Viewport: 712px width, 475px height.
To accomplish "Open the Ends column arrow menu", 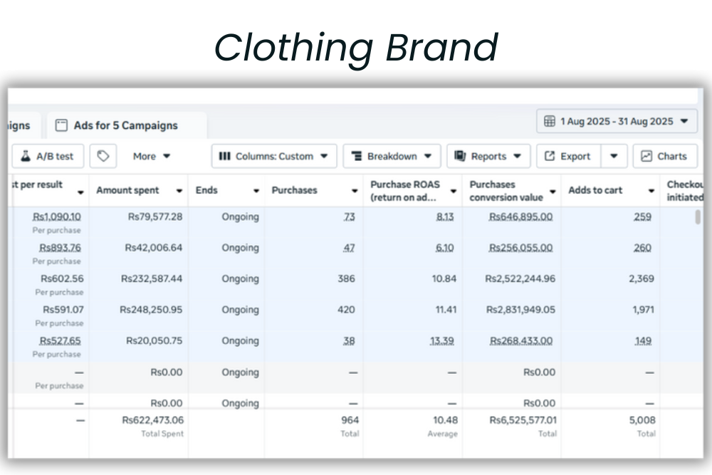I will pos(256,192).
